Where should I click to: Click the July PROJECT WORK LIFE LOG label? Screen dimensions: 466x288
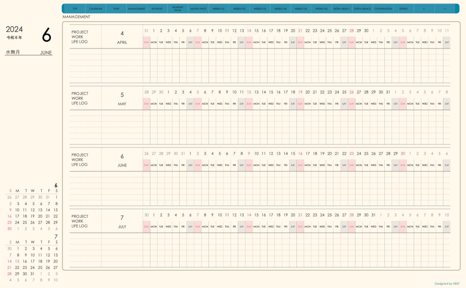pyautogui.click(x=80, y=221)
